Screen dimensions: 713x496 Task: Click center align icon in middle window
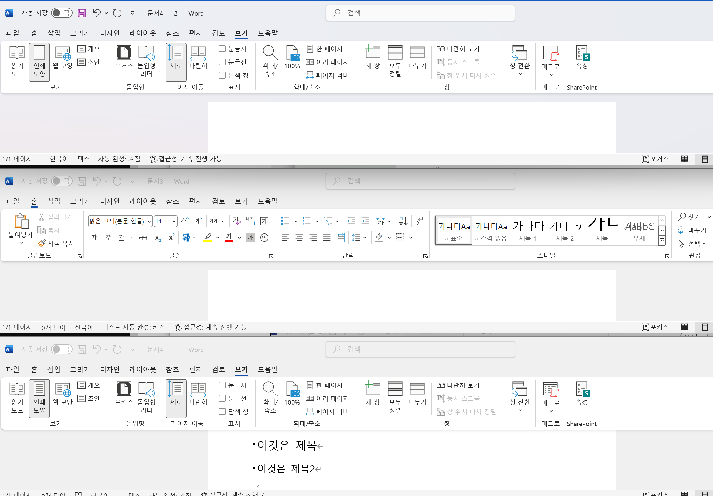[299, 238]
